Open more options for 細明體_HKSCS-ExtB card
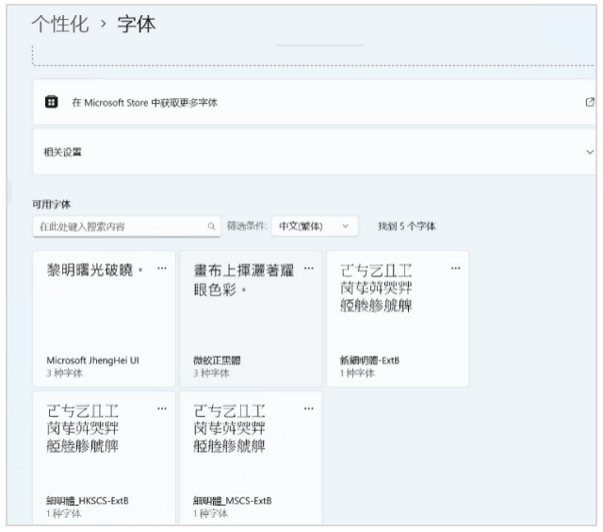The height and width of the screenshot is (532, 603). pos(162,408)
